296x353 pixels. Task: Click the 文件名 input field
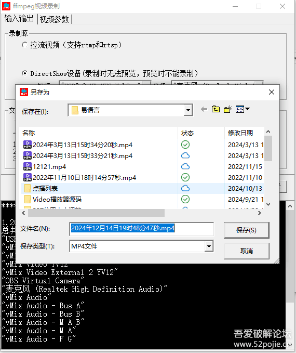(141, 229)
